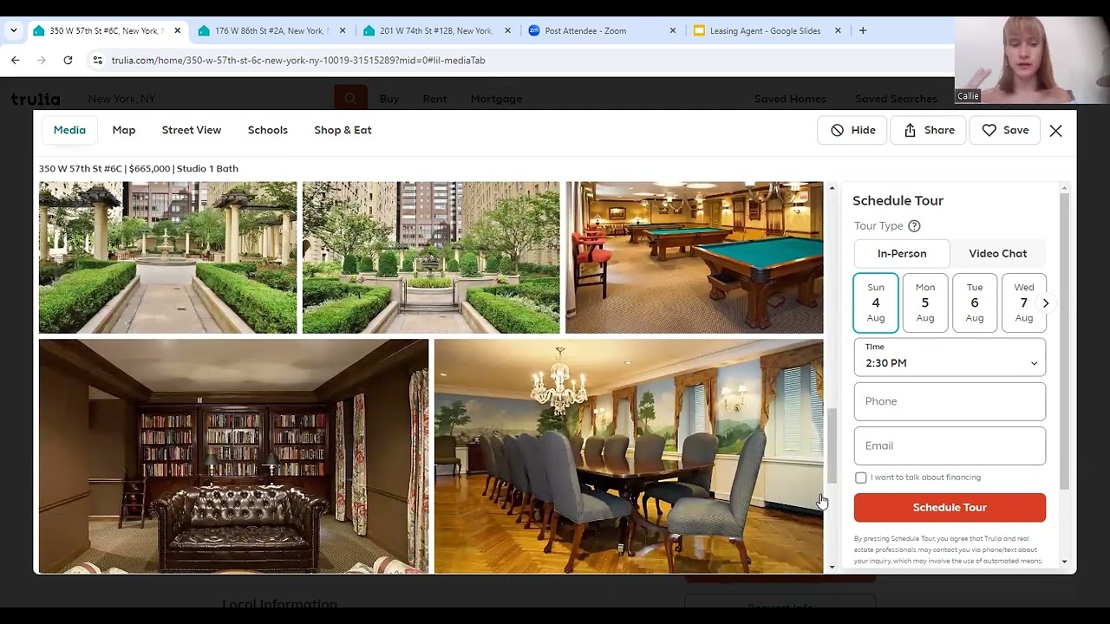Switch to 201 W 74th St #12B tab

pyautogui.click(x=429, y=30)
